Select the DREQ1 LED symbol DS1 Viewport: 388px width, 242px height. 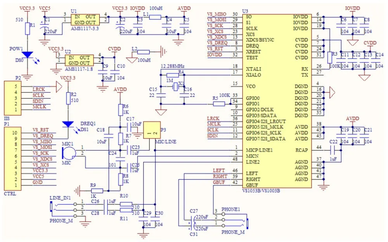coord(68,124)
